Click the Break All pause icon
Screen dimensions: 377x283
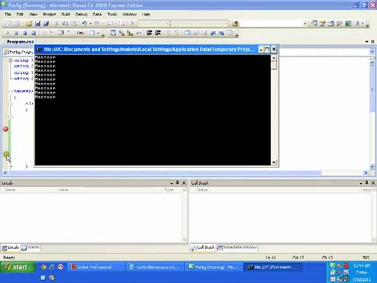(x=16, y=33)
